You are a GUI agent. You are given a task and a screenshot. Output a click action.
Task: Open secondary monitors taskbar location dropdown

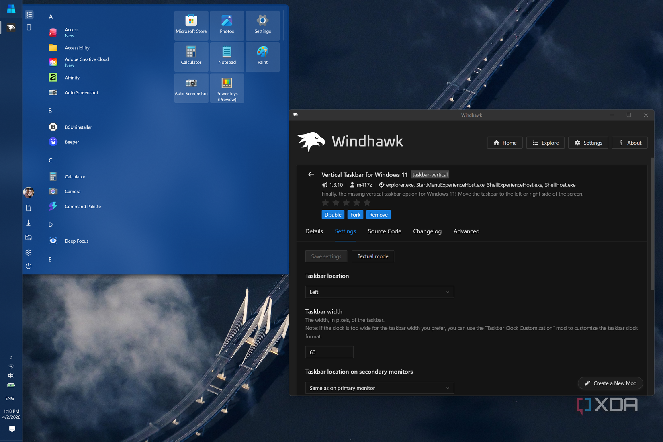(379, 388)
